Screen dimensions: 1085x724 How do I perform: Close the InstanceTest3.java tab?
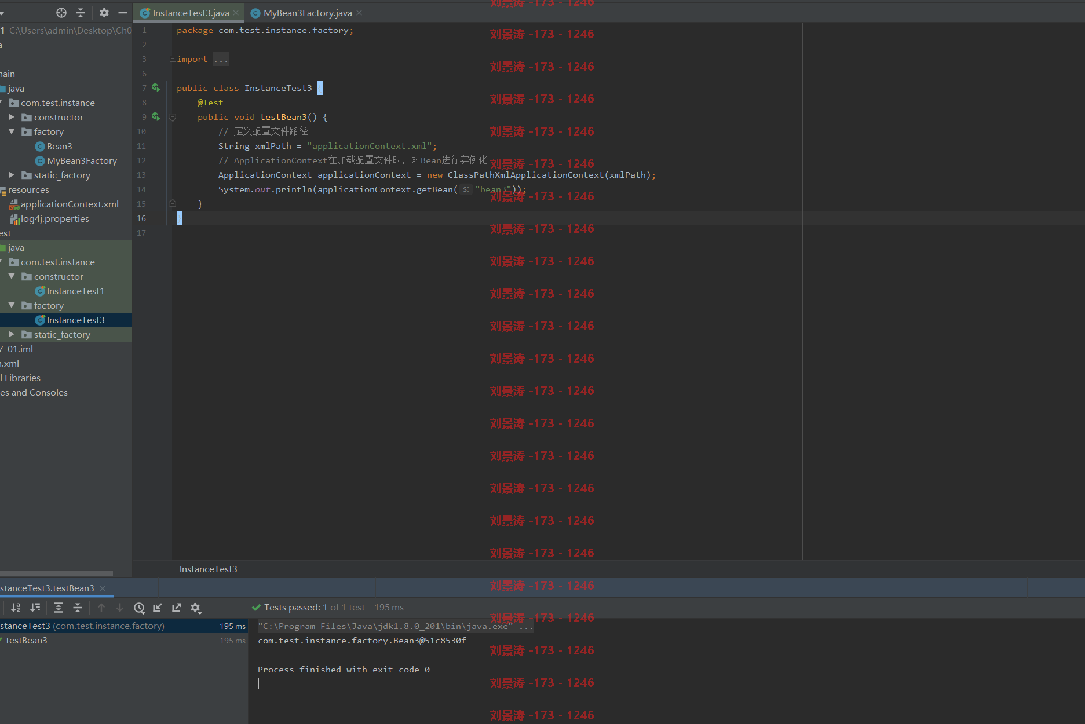[236, 13]
